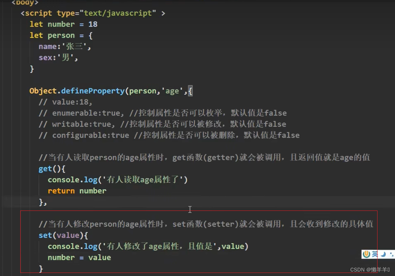Click the 'let person = {' line
Screen dimensions: 395x276
(x=61, y=35)
